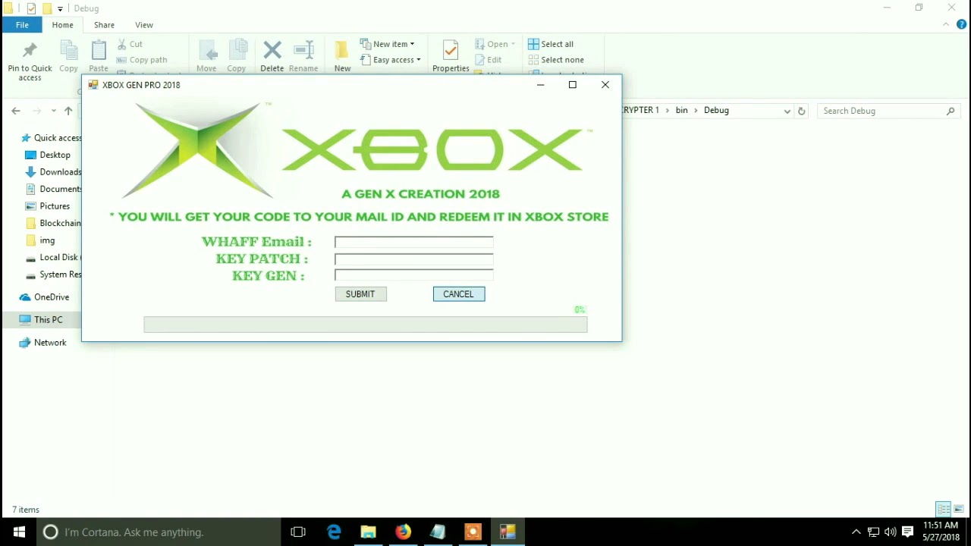Focus the KEY GEN input field
Viewport: 971px width, 546px height.
pyautogui.click(x=414, y=275)
